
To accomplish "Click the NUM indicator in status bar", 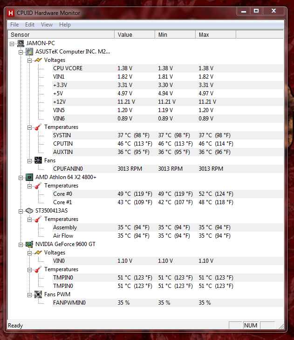I will pyautogui.click(x=251, y=325).
